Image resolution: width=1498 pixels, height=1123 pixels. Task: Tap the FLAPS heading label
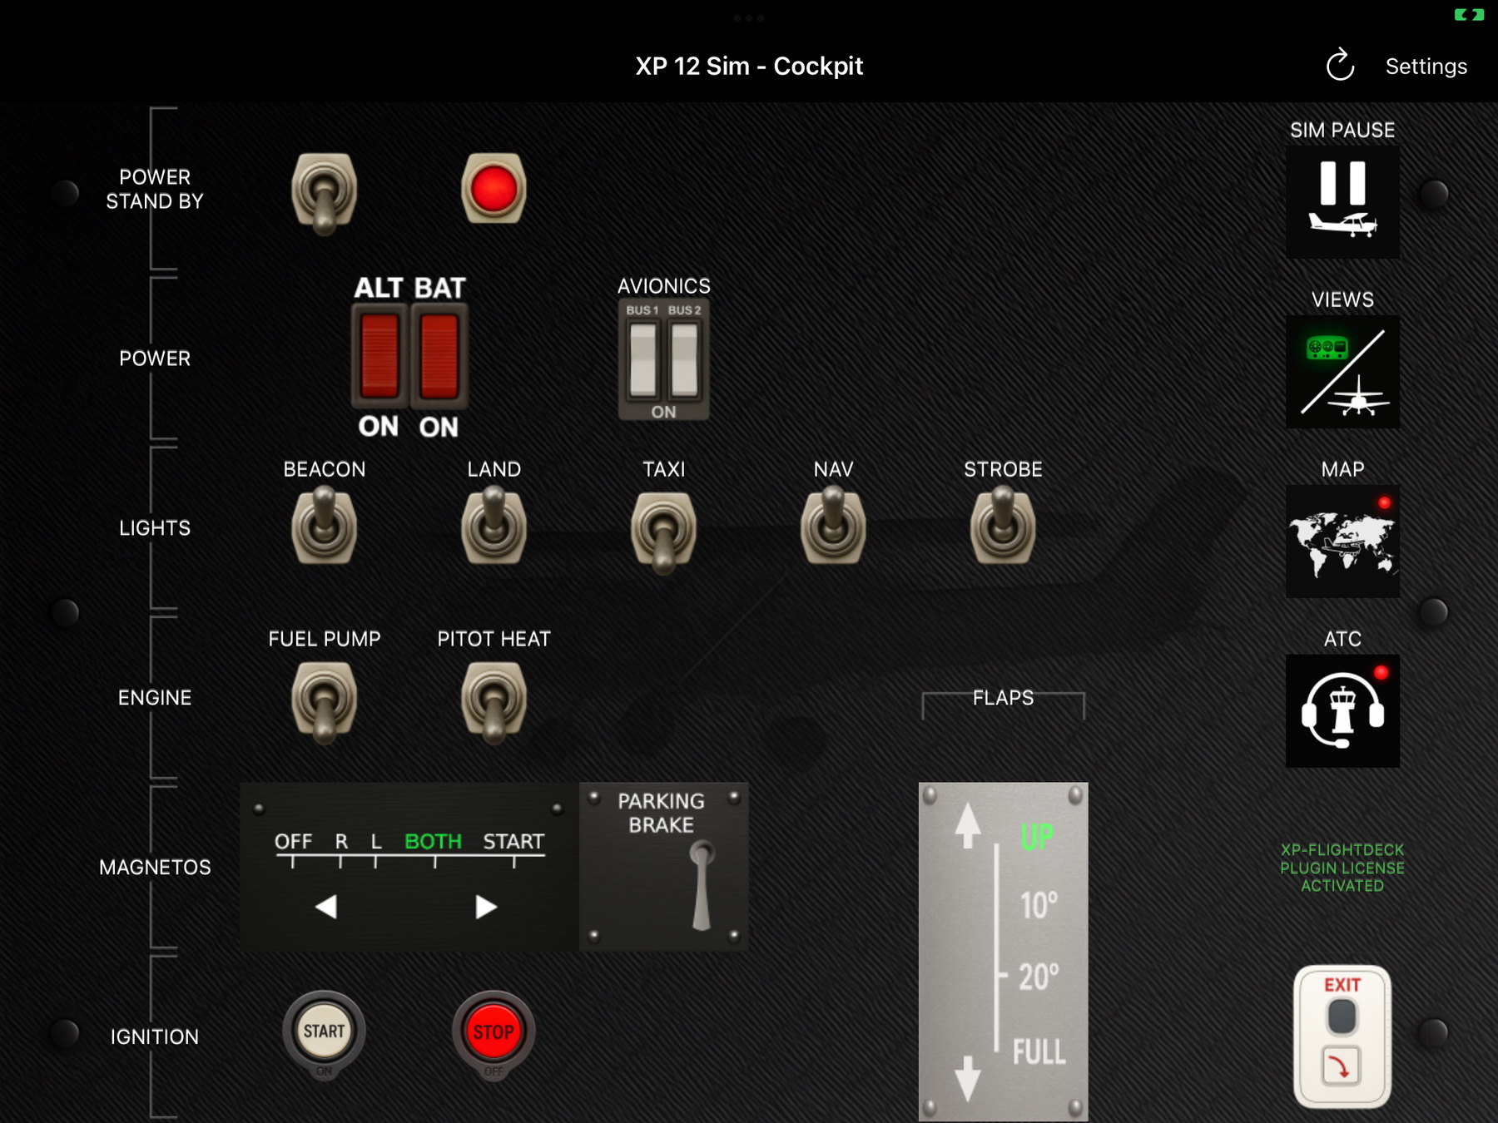coord(1003,698)
